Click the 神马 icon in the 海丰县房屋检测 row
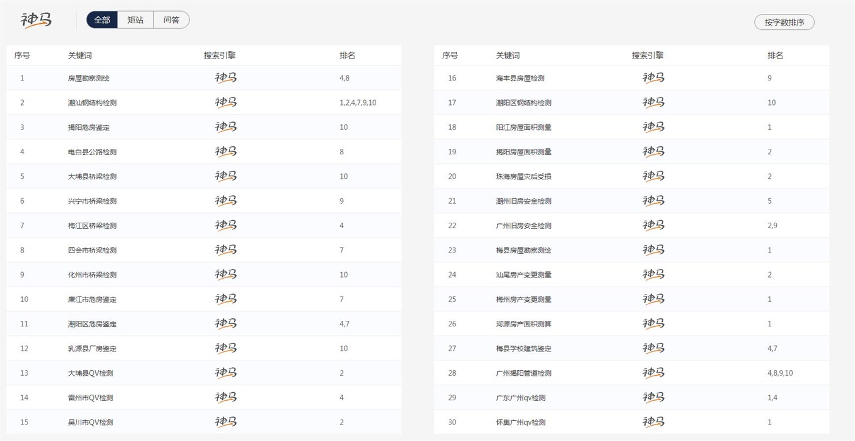The width and height of the screenshot is (855, 441). coord(653,78)
